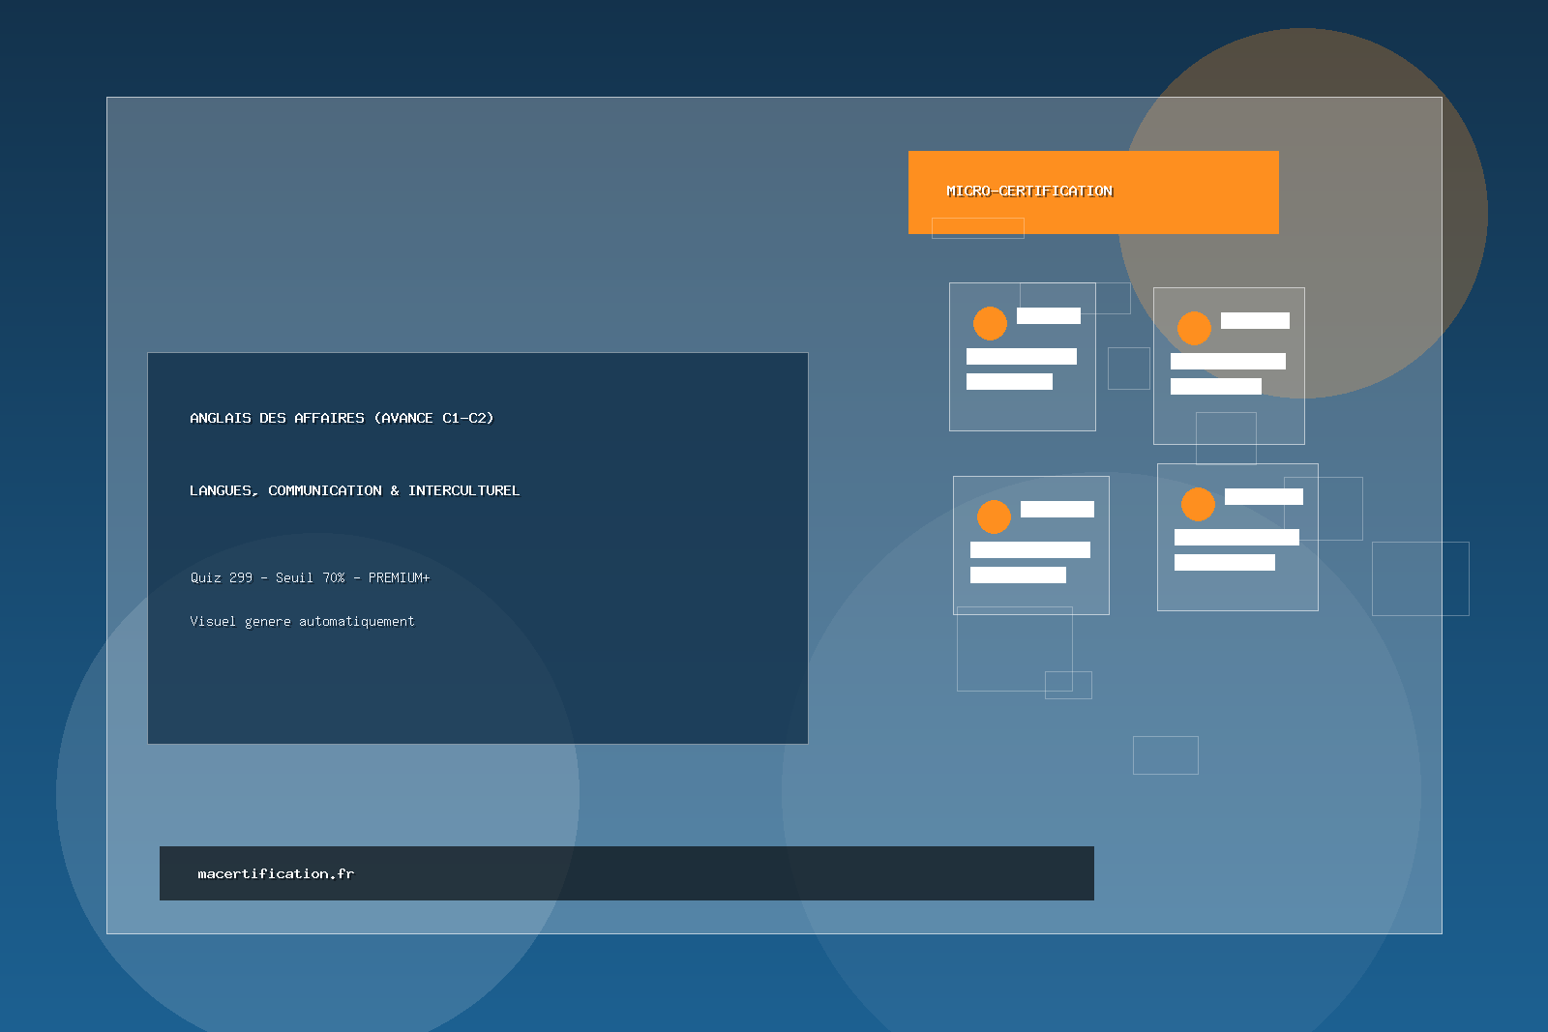1548x1032 pixels.
Task: Select the orange circle in the bottom-left card
Action: pos(994,516)
